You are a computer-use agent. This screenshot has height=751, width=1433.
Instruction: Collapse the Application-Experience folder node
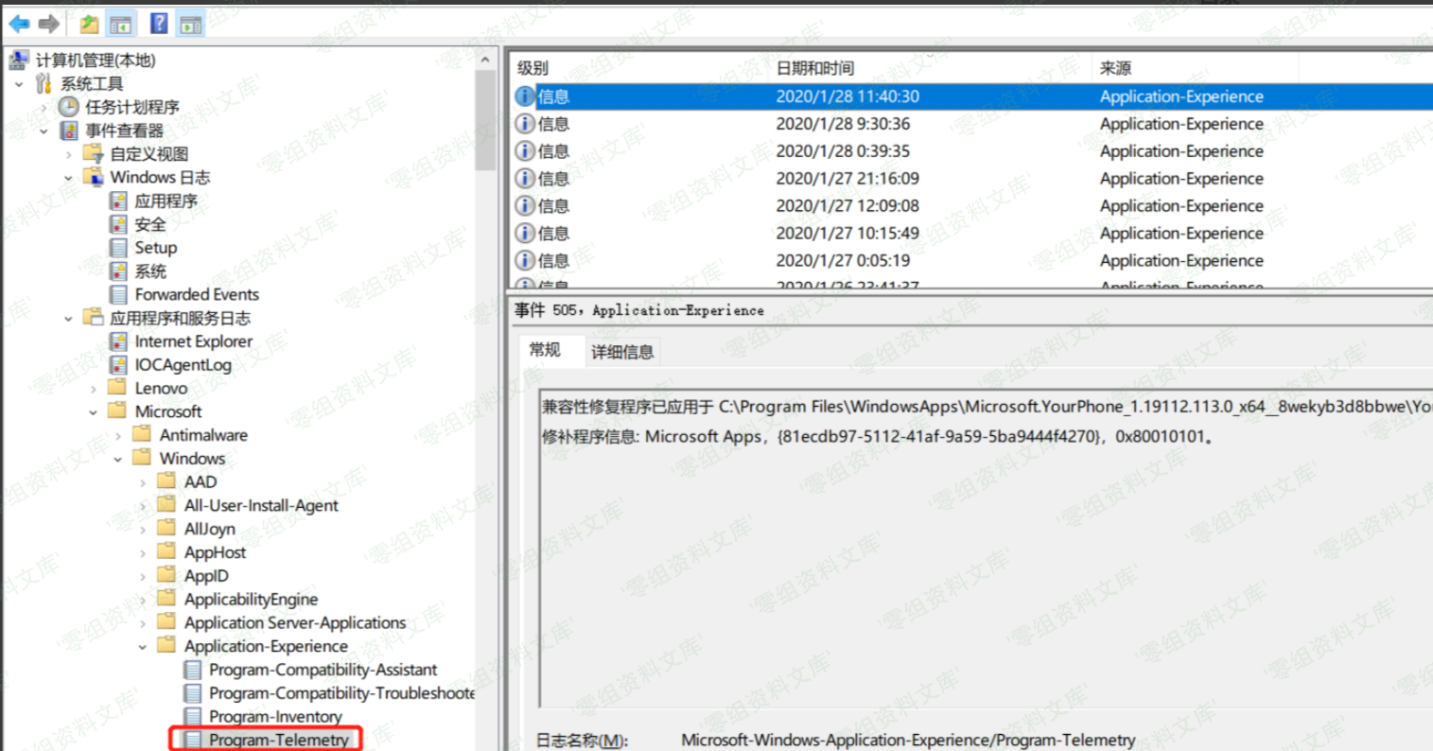click(143, 647)
